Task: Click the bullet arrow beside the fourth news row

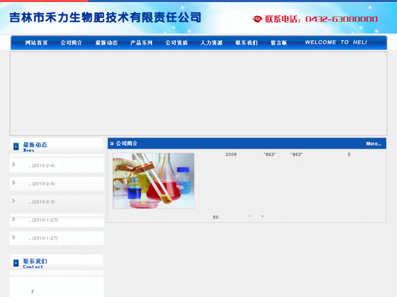Action: (x=14, y=219)
